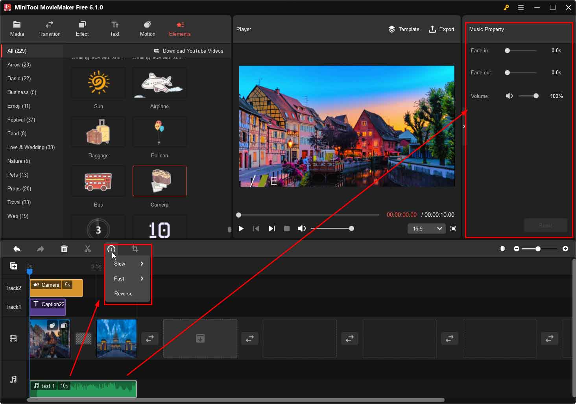Screen dimensions: 576x404
Task: Go to next frame
Action: pyautogui.click(x=271, y=229)
